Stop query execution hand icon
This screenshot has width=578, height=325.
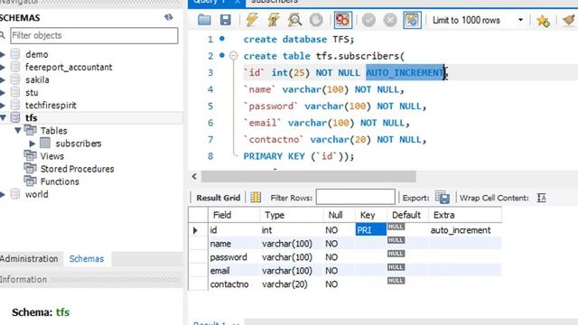pyautogui.click(x=316, y=20)
